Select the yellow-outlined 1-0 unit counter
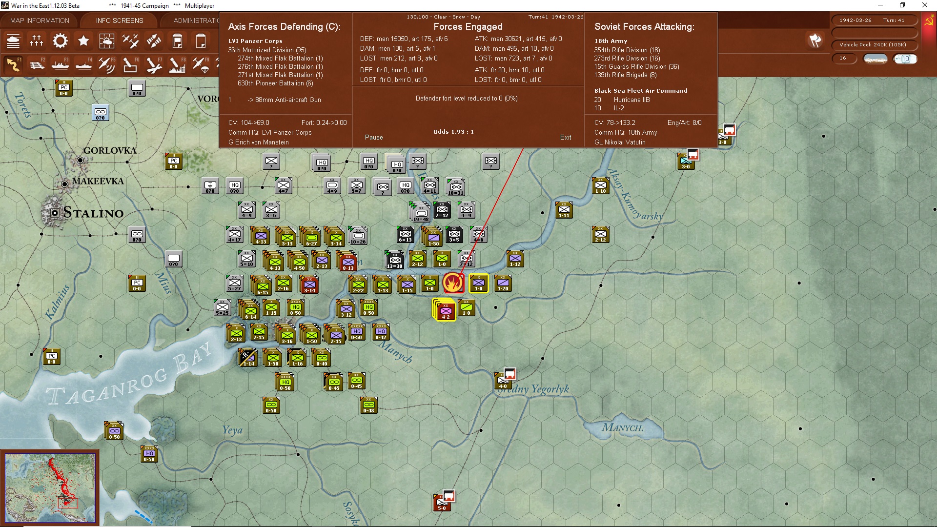 (479, 283)
